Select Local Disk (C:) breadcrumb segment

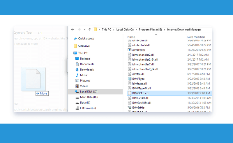(125, 30)
